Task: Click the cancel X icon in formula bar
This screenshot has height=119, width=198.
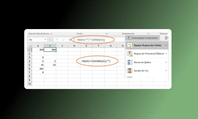Action: tap(56, 40)
